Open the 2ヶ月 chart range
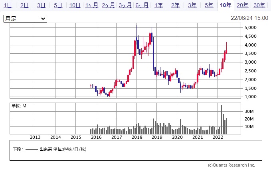This screenshot has width=271, height=169. tap(109, 5)
